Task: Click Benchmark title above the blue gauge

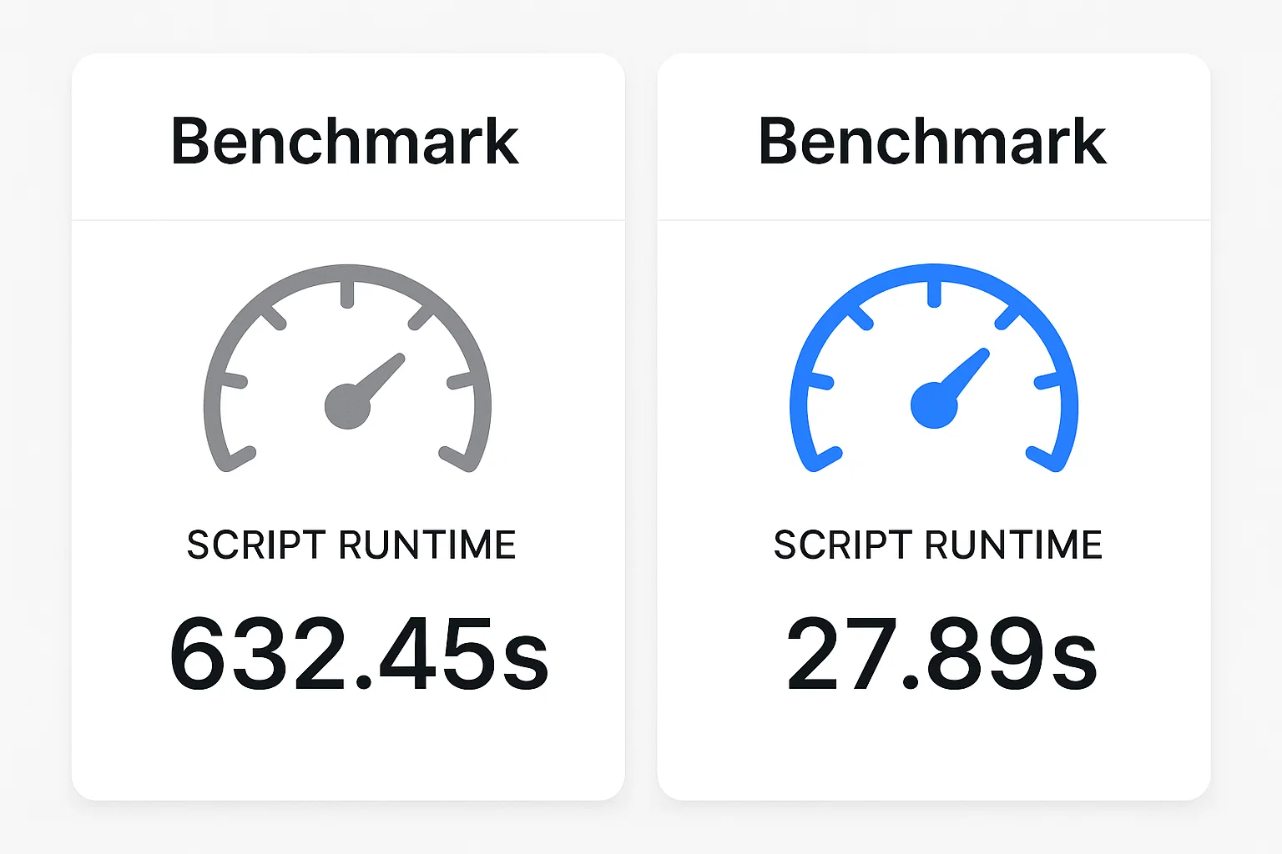Action: [x=932, y=141]
